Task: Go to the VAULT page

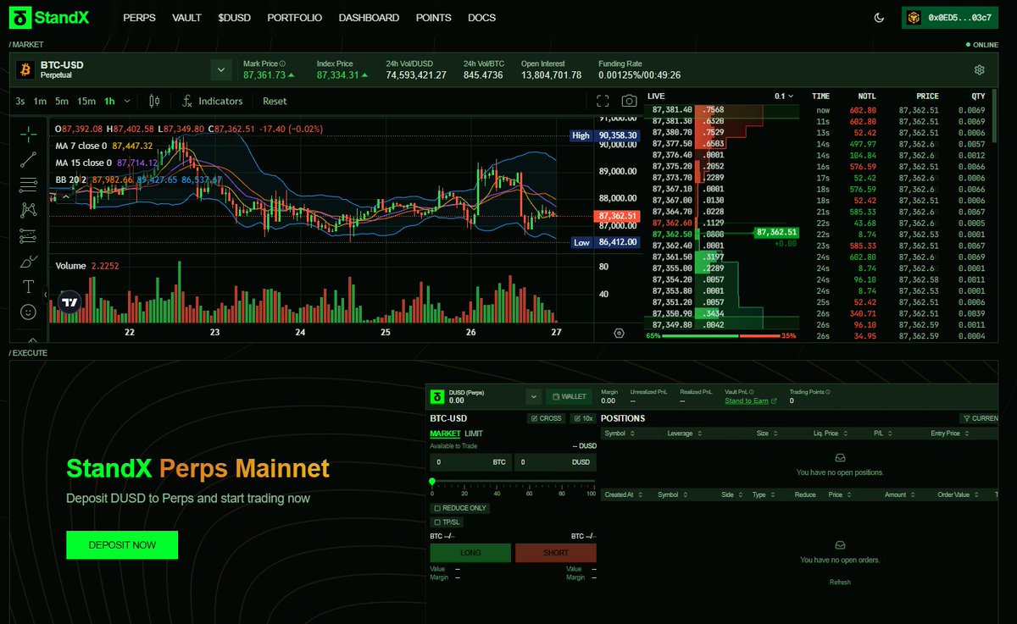Action: [x=186, y=18]
